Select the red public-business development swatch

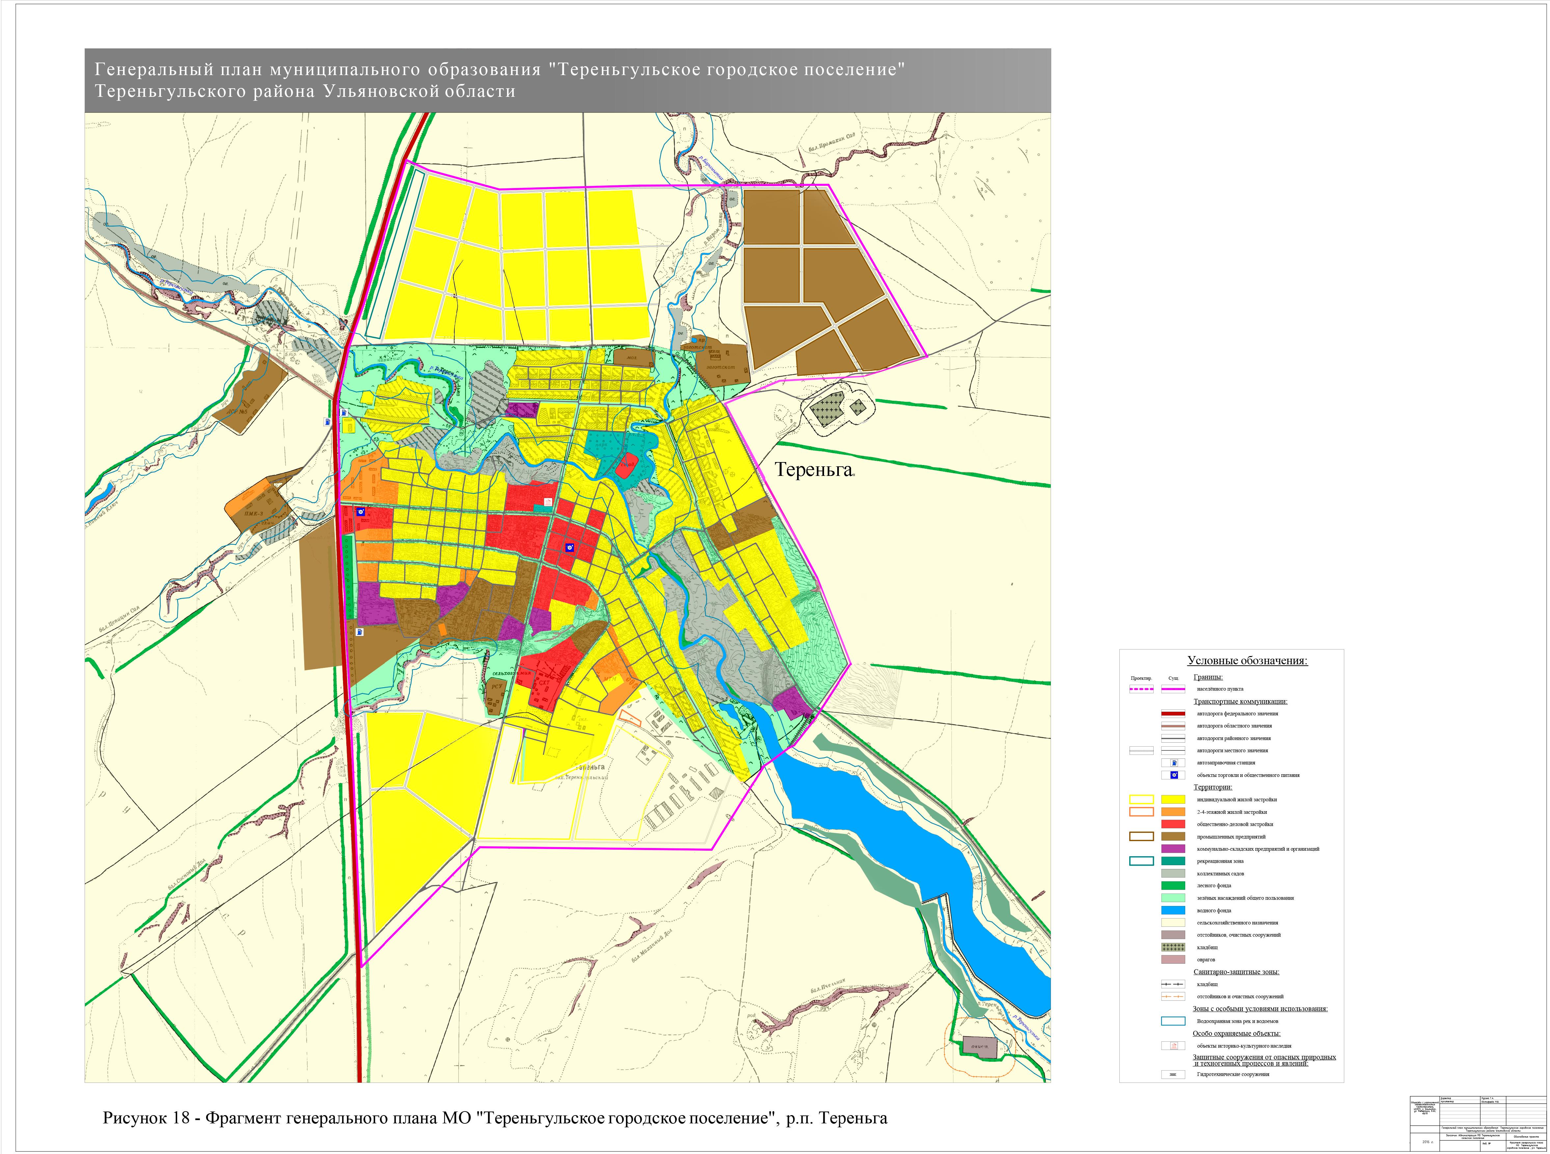(x=1173, y=824)
